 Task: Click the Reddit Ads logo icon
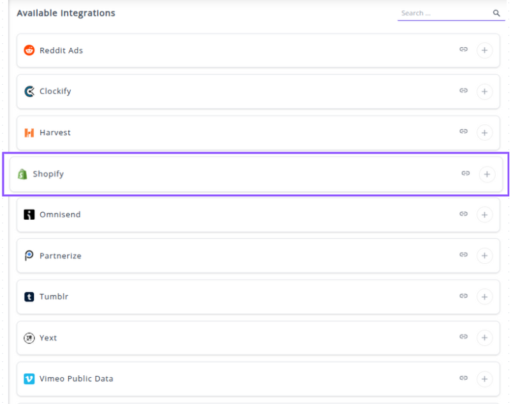[29, 50]
